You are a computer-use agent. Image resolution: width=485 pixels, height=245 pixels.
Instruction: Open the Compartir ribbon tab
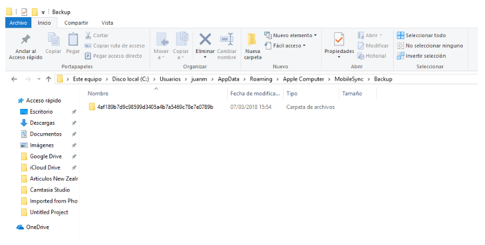(76, 22)
